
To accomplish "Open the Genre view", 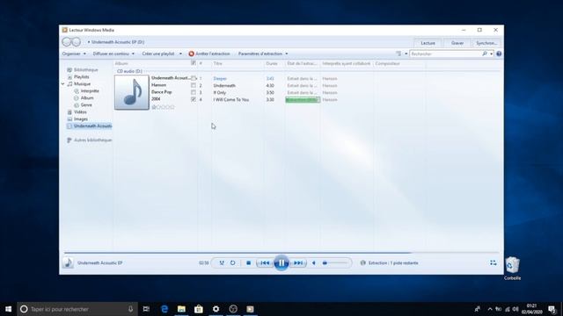I will click(86, 105).
